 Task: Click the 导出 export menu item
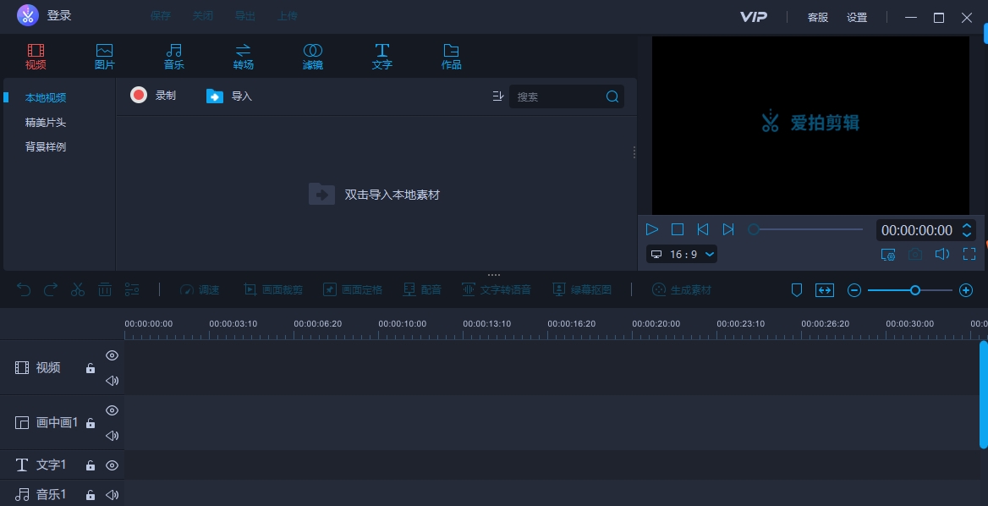coord(245,16)
